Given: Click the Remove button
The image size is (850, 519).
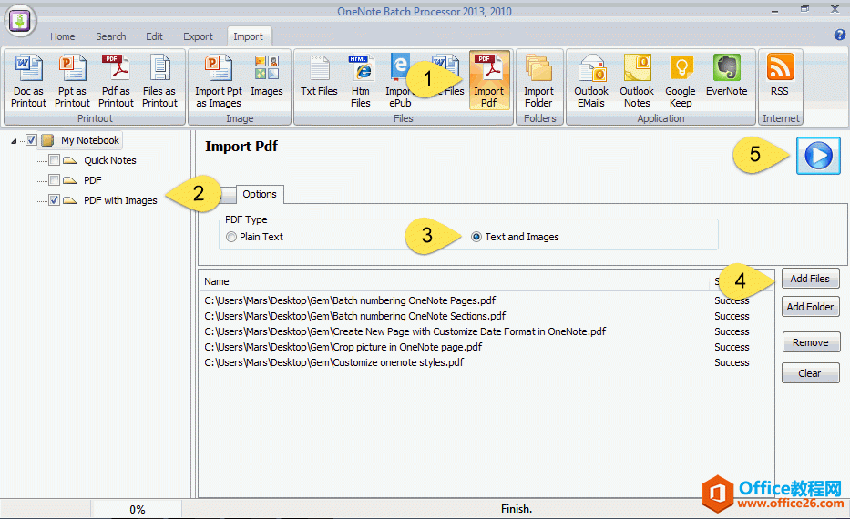Looking at the screenshot, I should [x=811, y=342].
